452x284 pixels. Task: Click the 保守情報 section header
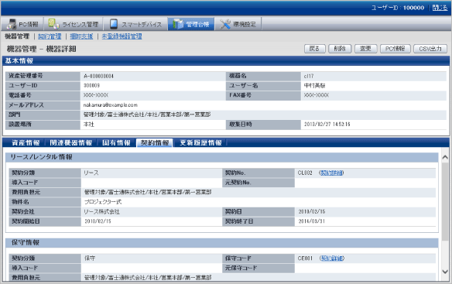click(222, 242)
